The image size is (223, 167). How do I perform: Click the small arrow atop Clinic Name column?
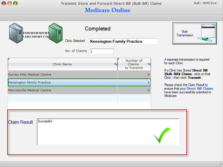(x=9, y=59)
